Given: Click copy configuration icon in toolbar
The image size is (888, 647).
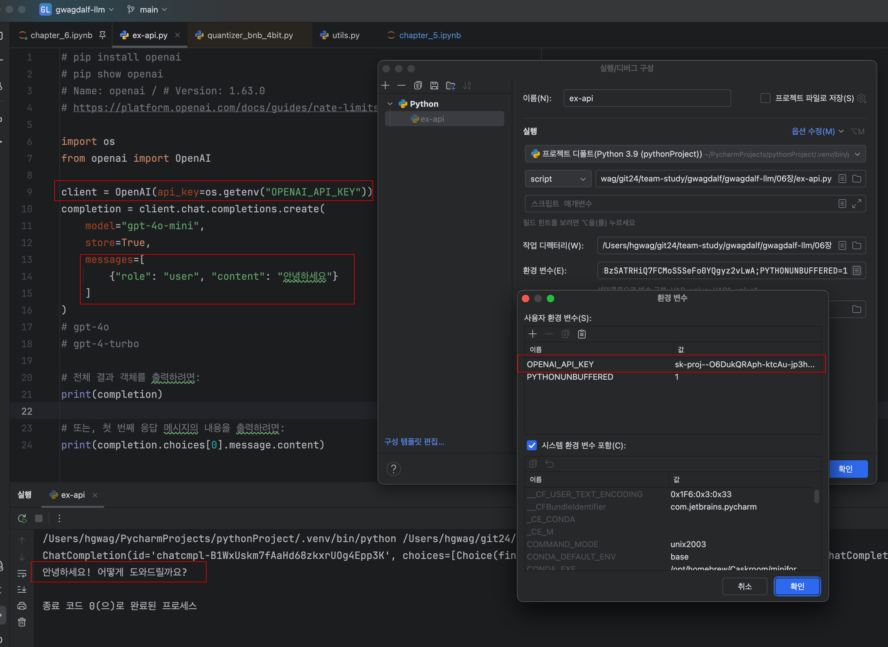Looking at the screenshot, I should [418, 85].
